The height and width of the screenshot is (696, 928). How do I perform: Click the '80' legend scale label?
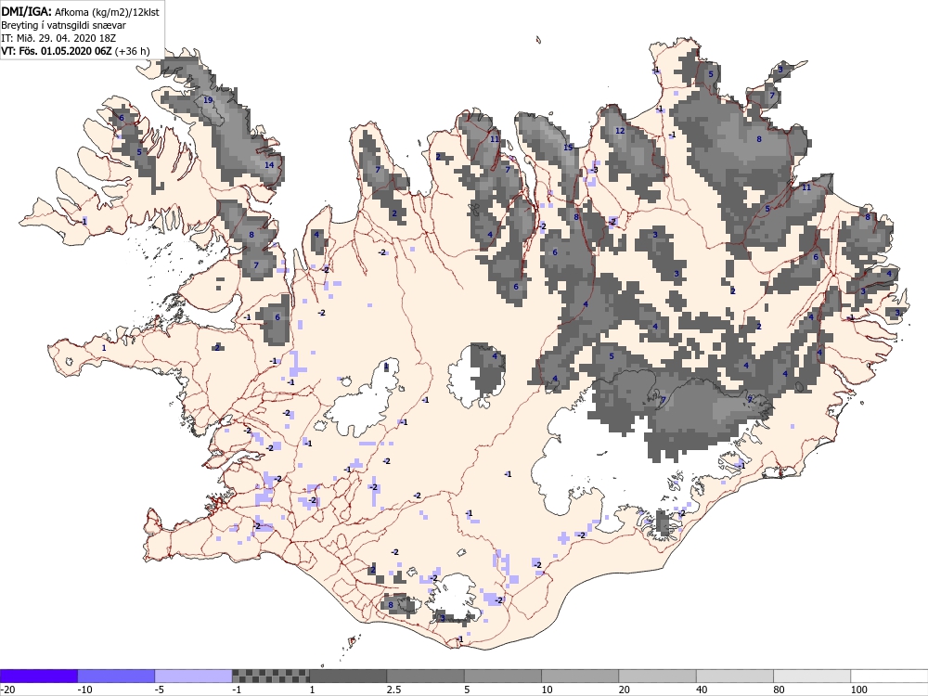[780, 690]
